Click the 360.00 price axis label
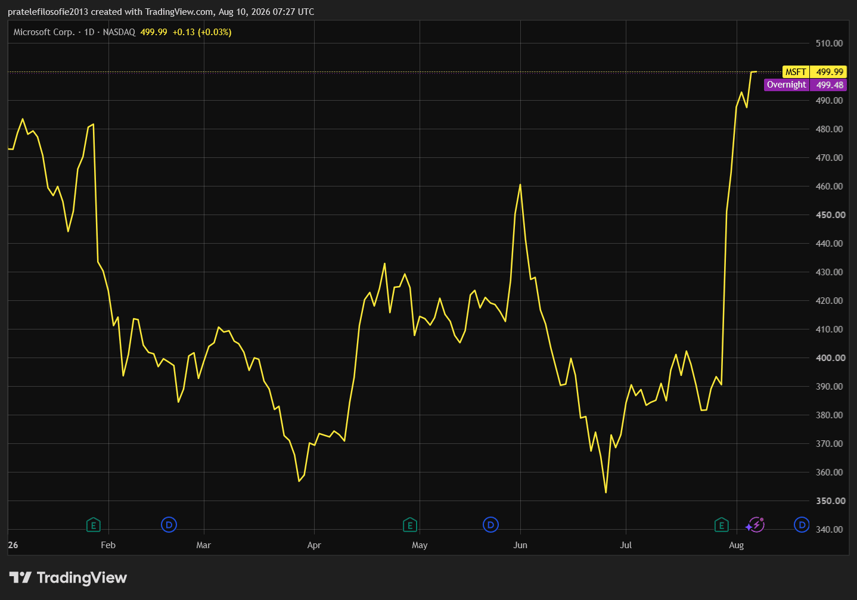Screen dimensions: 857x600 coord(830,472)
